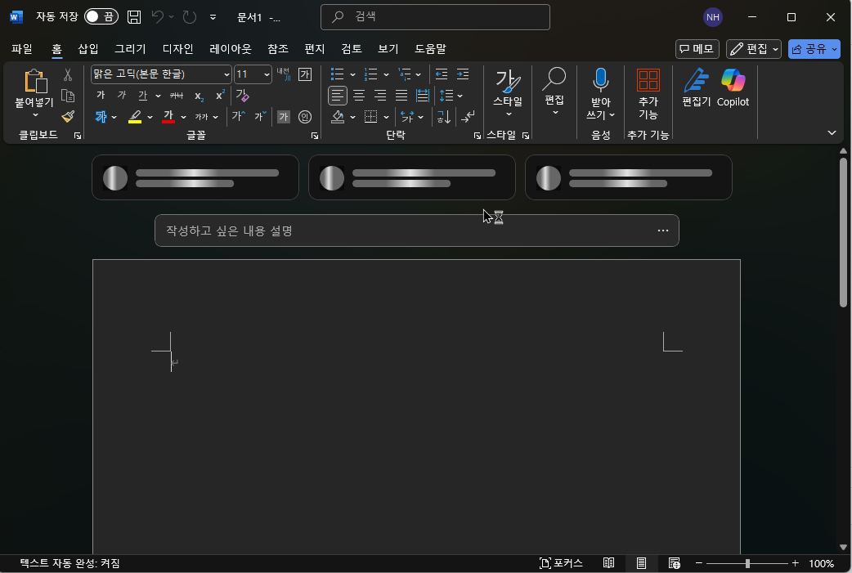
Task: Click the Cut scissors icon
Action: (x=68, y=74)
